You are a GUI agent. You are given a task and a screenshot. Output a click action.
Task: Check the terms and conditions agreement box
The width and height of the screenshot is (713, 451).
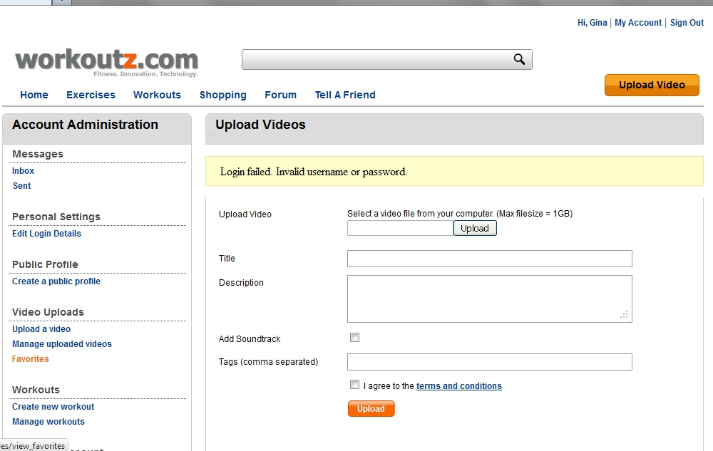pos(354,385)
